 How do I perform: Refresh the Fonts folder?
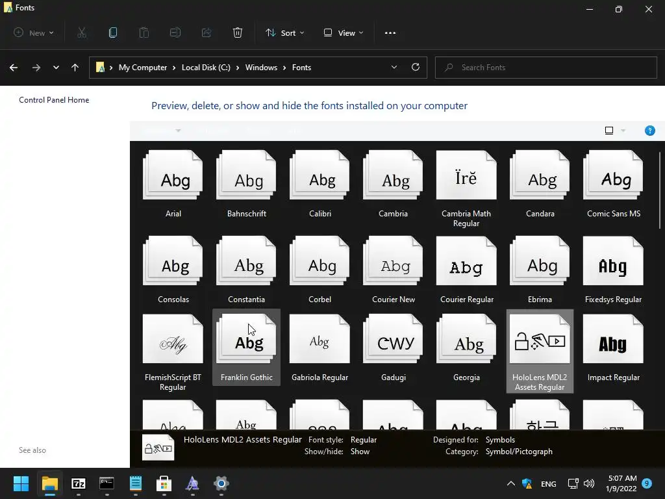tap(416, 67)
